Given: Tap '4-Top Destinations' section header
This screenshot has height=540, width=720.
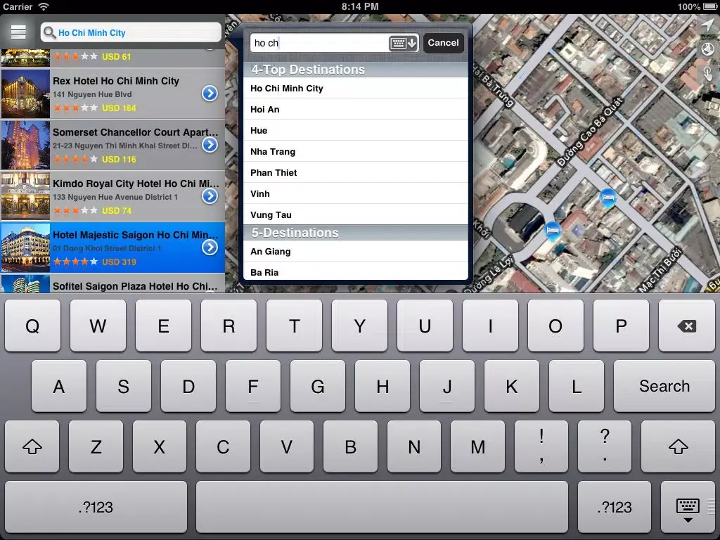Looking at the screenshot, I should click(355, 70).
